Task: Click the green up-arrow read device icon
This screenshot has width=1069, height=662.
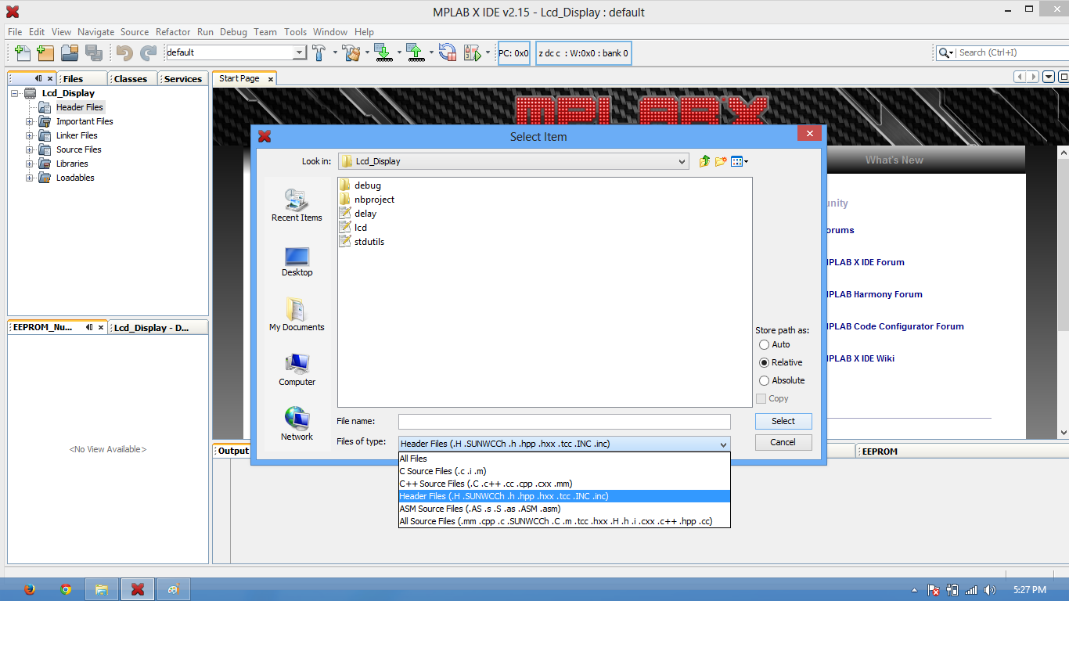Action: (415, 52)
